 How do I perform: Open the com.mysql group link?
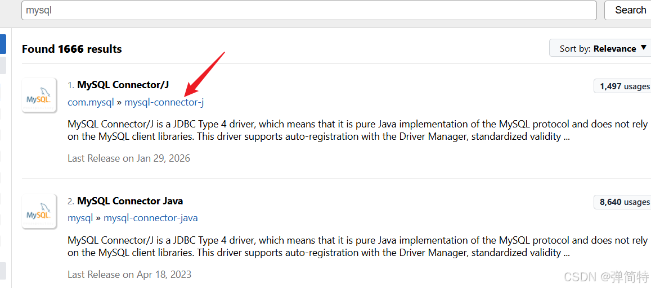pos(91,102)
